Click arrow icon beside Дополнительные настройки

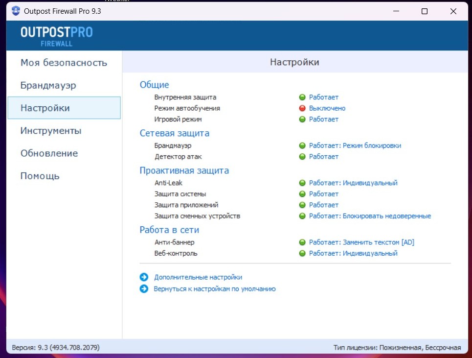point(144,277)
